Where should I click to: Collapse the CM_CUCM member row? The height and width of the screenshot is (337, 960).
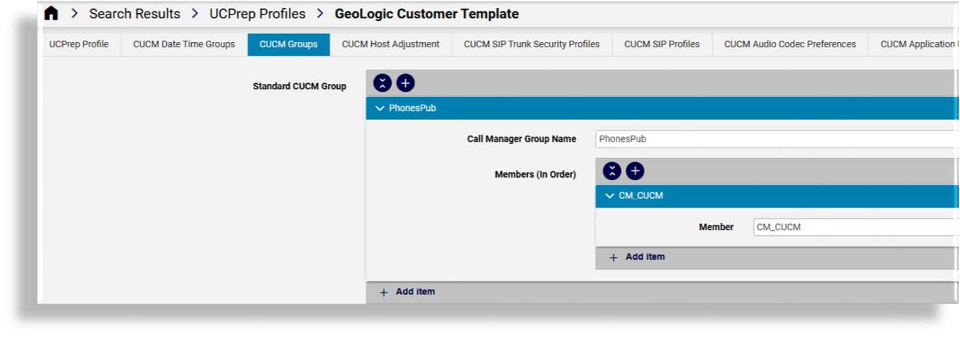coord(610,196)
